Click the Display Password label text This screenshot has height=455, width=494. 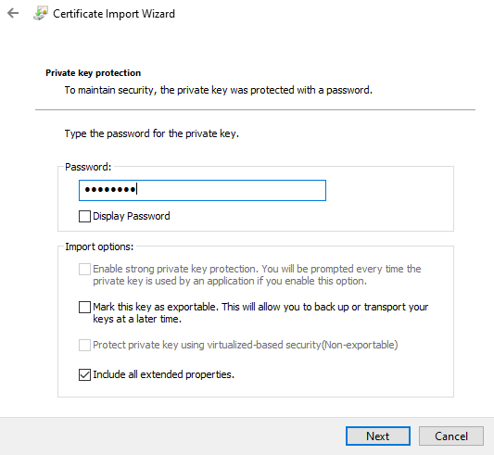click(x=132, y=216)
